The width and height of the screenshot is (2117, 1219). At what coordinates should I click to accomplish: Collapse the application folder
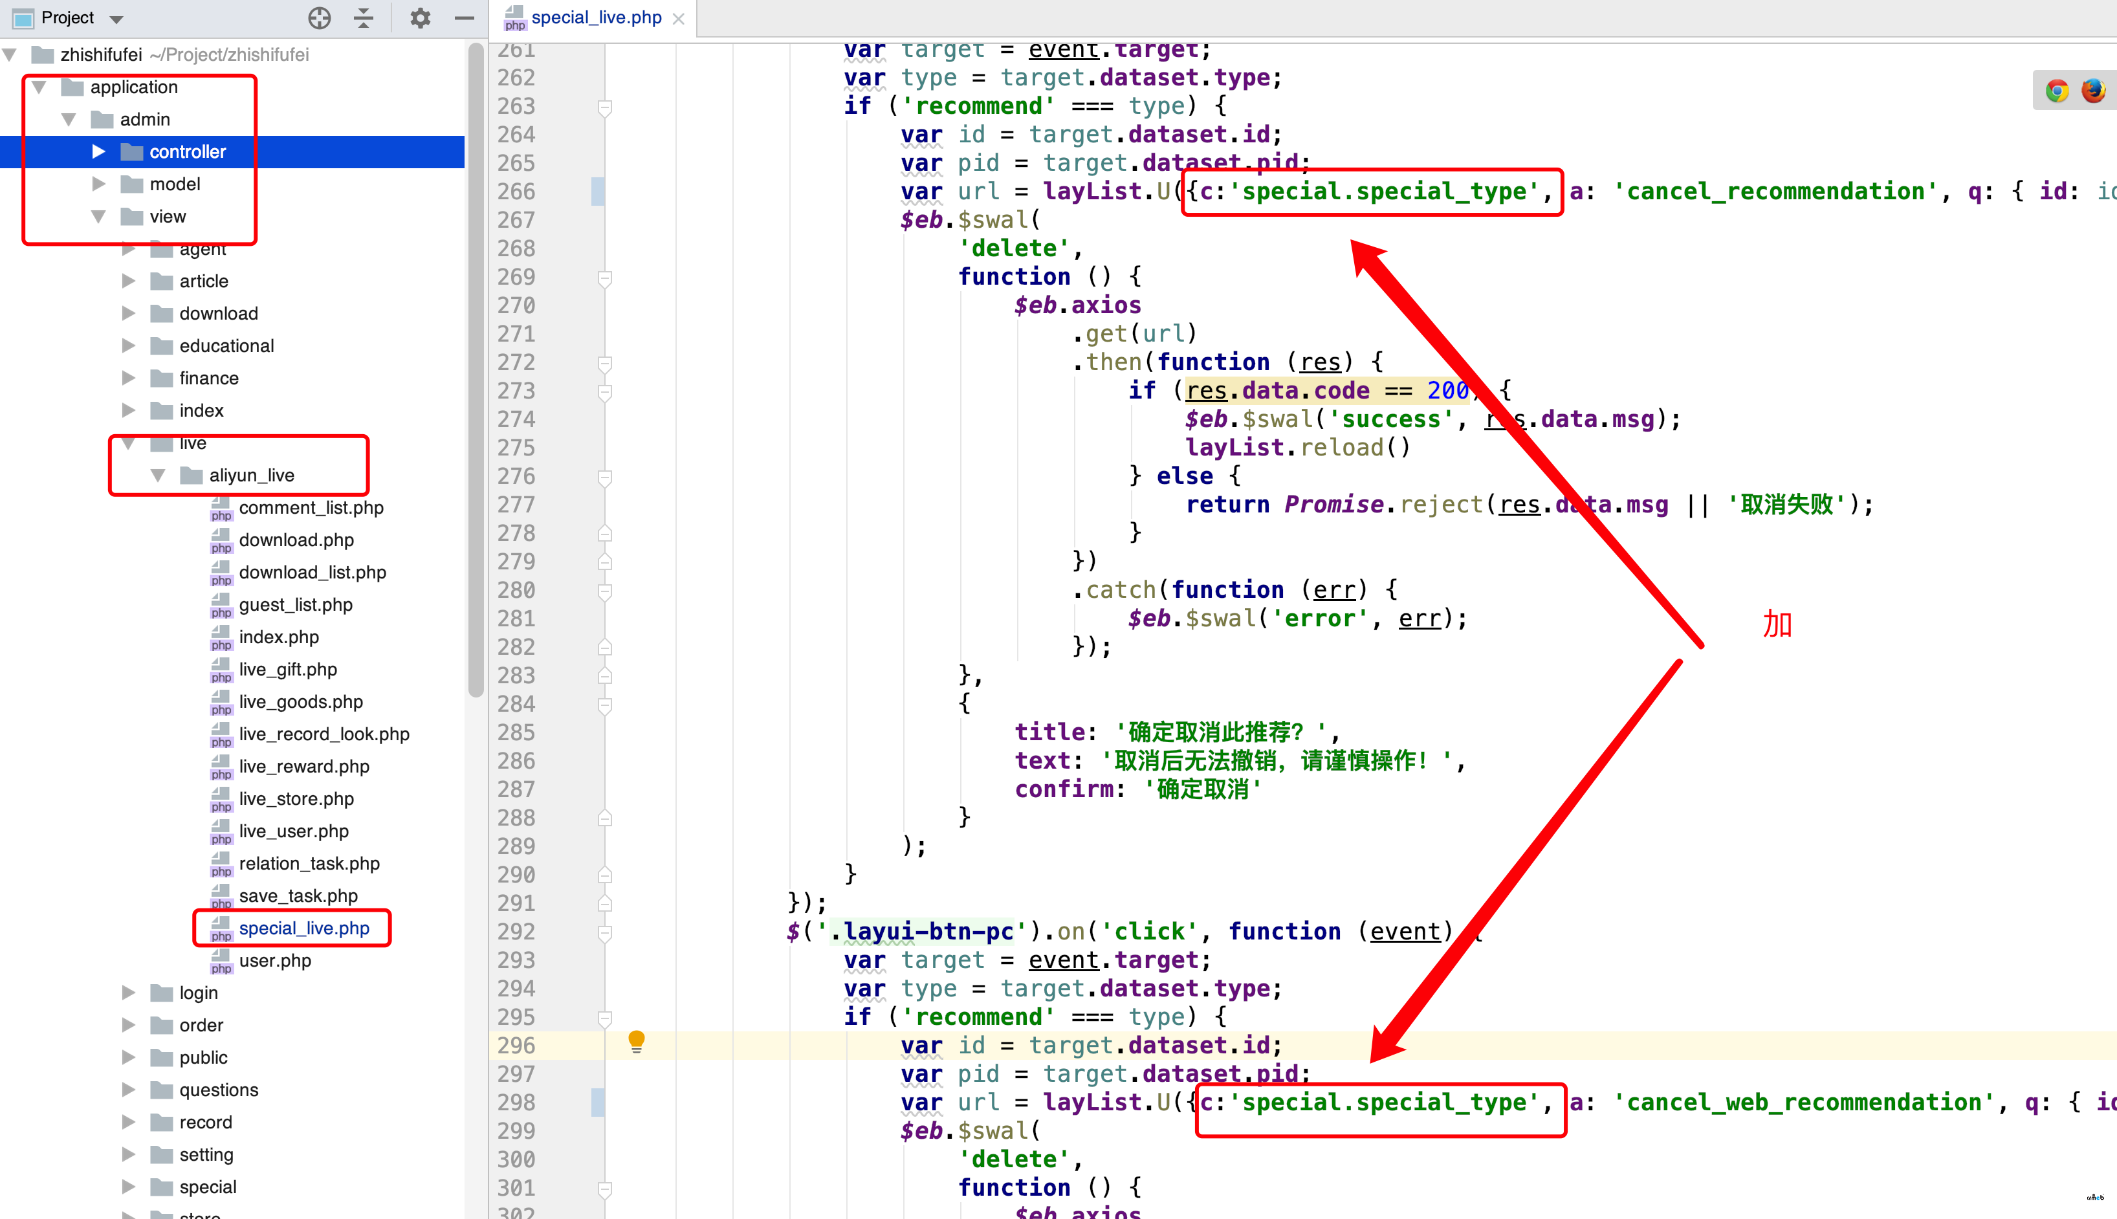coord(39,87)
